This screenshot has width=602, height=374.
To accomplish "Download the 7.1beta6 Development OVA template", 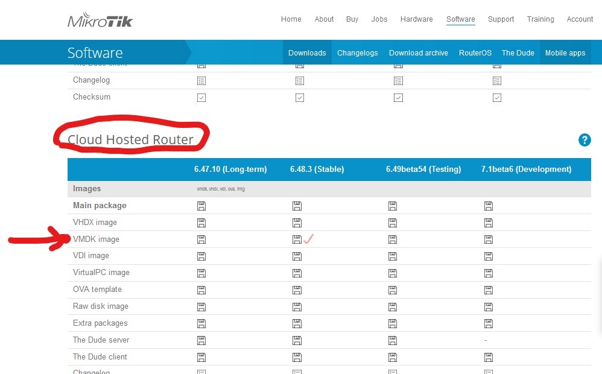I will click(488, 290).
